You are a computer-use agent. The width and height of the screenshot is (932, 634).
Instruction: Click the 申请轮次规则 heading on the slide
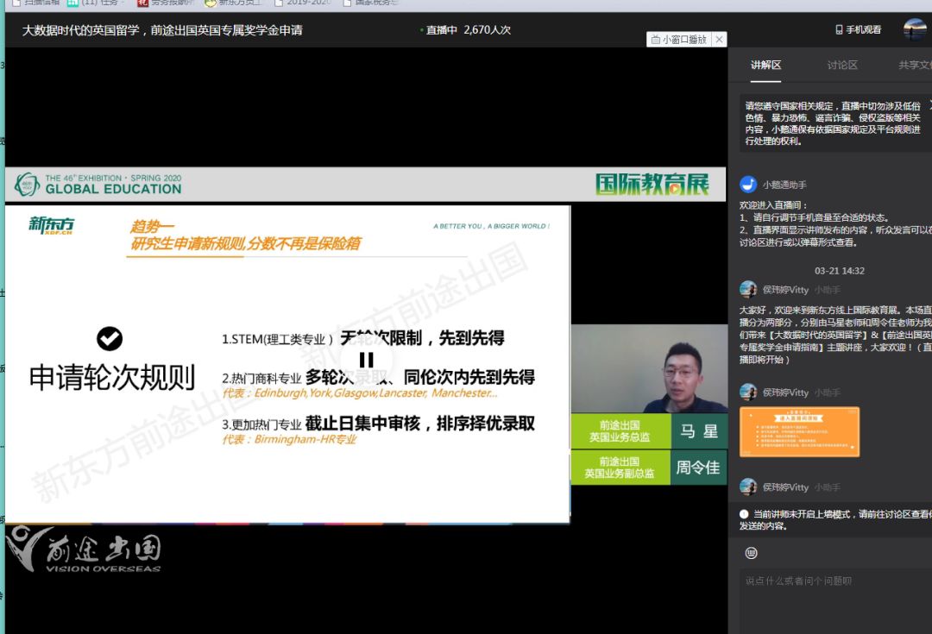112,377
